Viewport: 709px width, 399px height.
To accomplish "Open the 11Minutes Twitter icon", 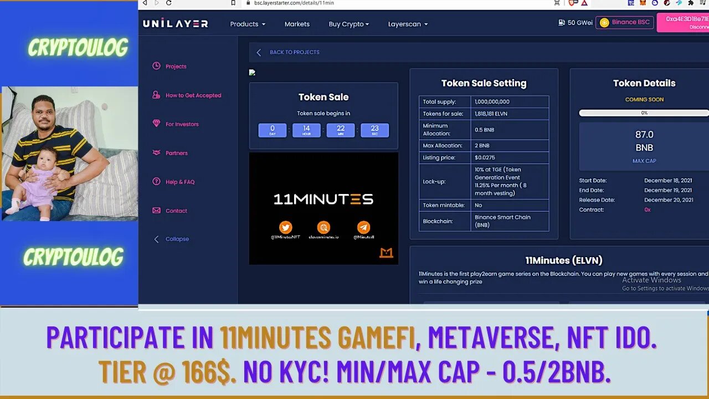I will point(285,227).
